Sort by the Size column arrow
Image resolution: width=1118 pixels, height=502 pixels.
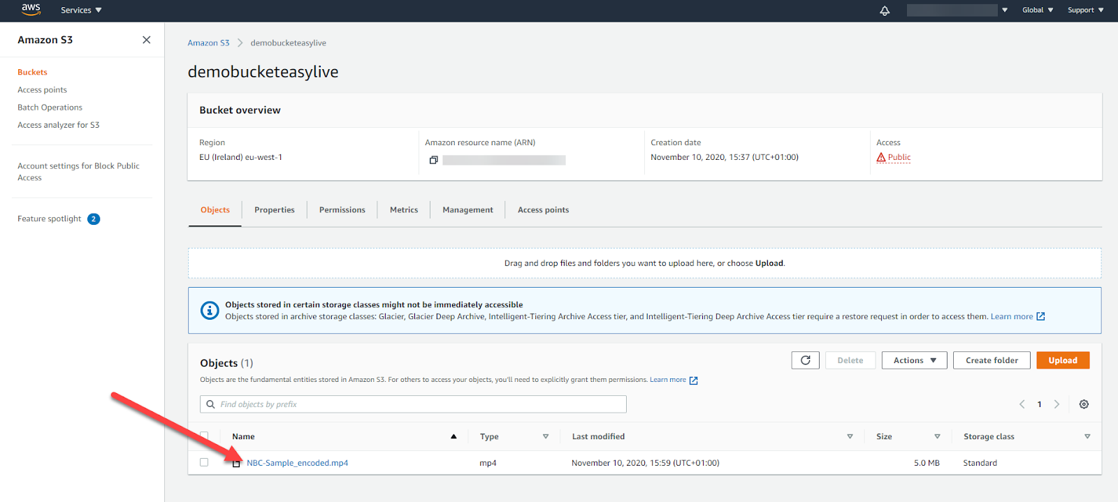click(x=937, y=436)
